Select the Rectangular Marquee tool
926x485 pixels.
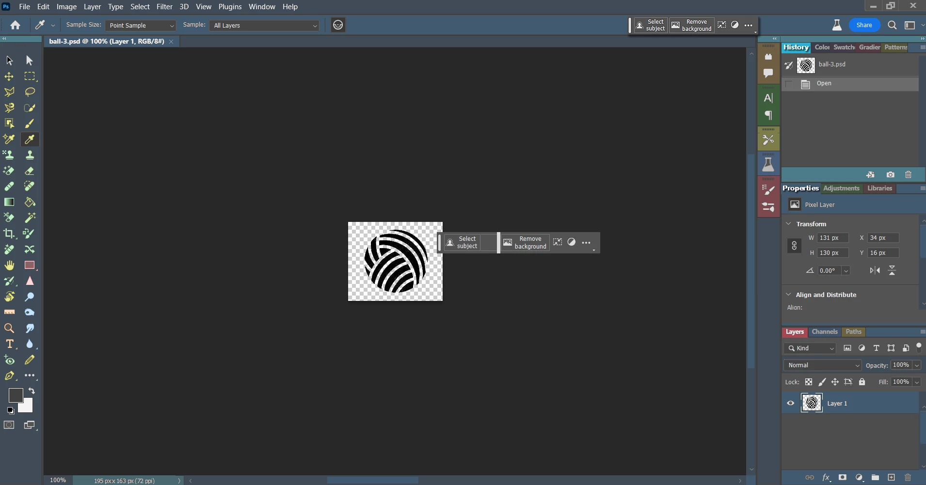pos(30,77)
